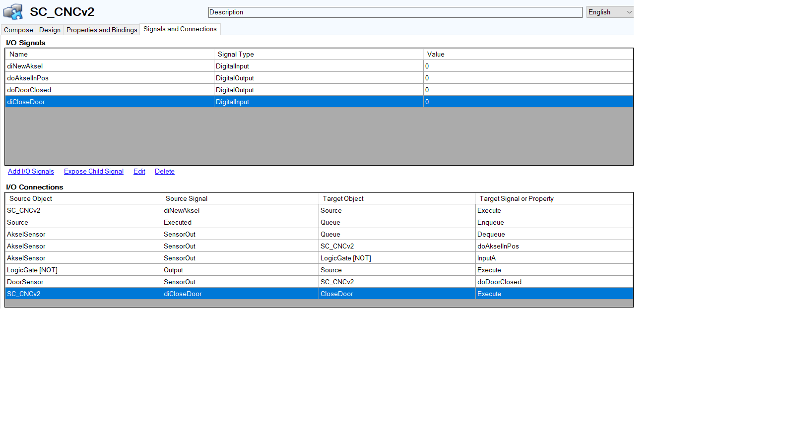The image size is (786, 433).
Task: Select the diNewAksel signal row
Action: pyautogui.click(x=319, y=66)
